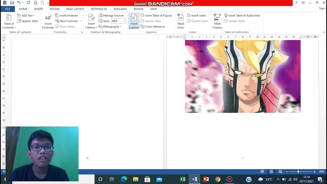Show hidden system tray icons
Screen dimensions: 327x184
pyautogui.click(x=278, y=179)
